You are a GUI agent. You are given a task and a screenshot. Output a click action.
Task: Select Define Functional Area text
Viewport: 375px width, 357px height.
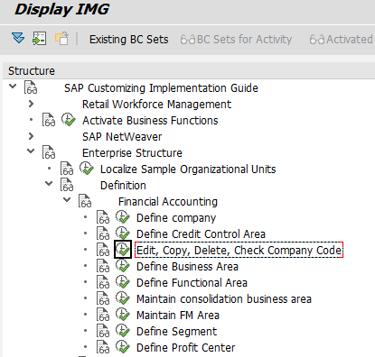pyautogui.click(x=192, y=283)
